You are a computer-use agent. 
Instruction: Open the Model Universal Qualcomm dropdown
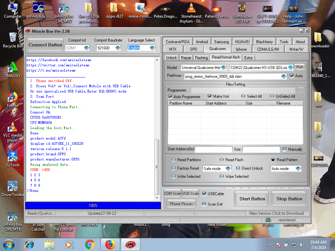223,68
